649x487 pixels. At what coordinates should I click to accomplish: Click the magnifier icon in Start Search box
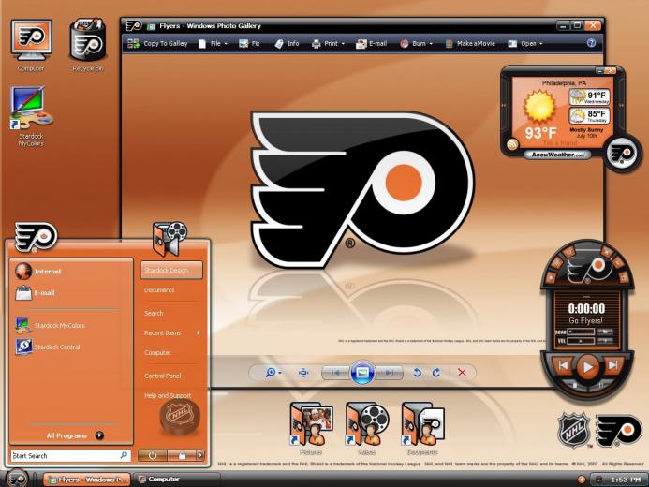[x=124, y=455]
